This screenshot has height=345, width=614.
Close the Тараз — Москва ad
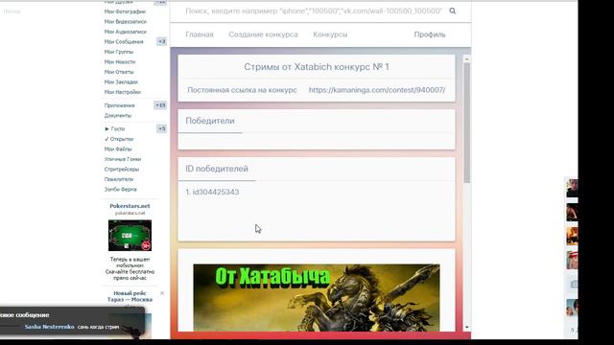point(162,293)
